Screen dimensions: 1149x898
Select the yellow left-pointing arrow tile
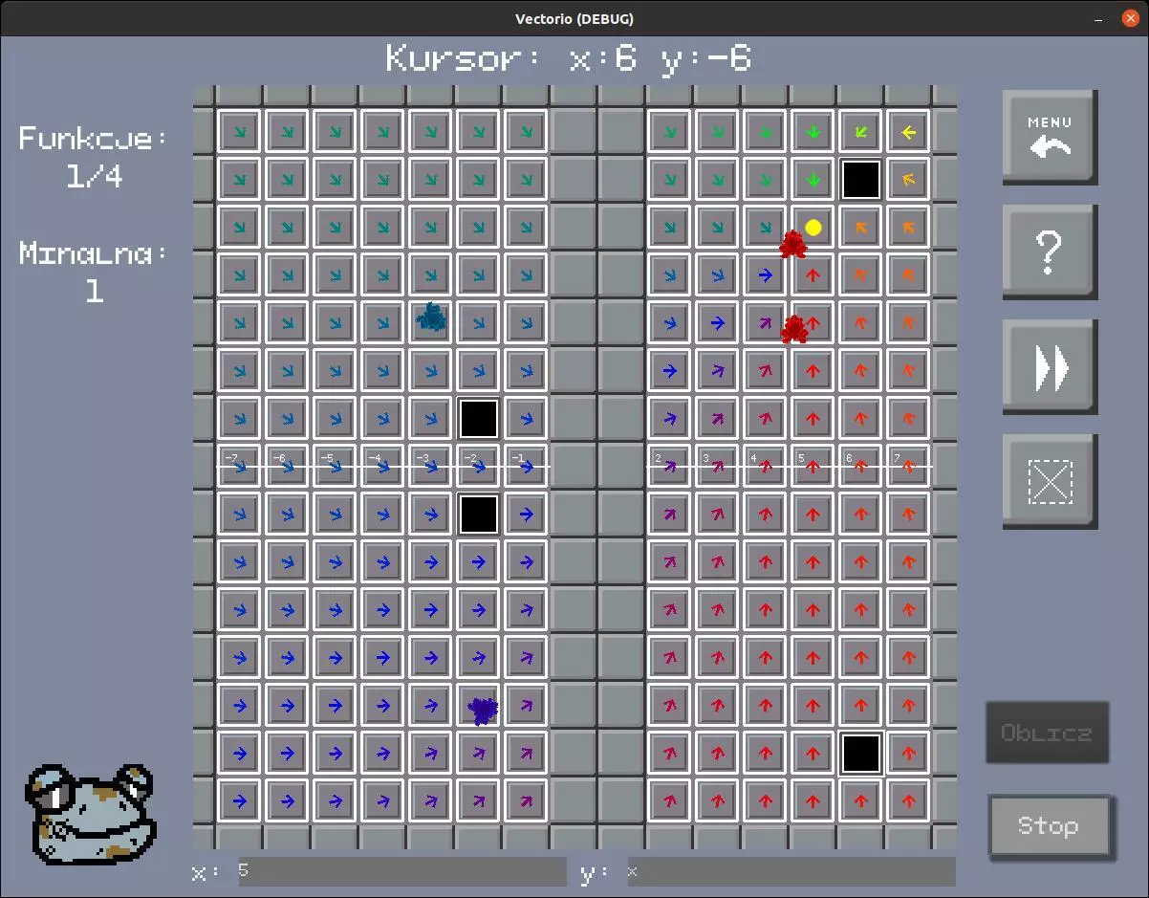point(908,132)
